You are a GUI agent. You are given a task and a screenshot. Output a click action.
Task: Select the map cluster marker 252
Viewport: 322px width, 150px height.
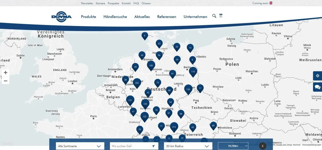[x=137, y=83]
